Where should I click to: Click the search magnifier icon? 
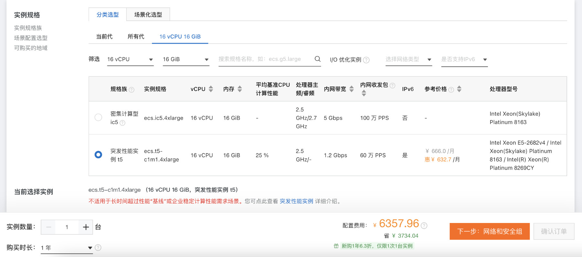(318, 59)
